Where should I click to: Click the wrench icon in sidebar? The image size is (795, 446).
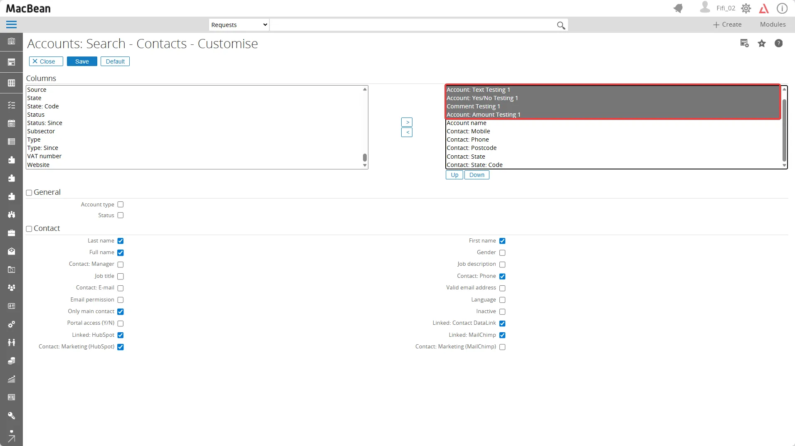[11, 416]
